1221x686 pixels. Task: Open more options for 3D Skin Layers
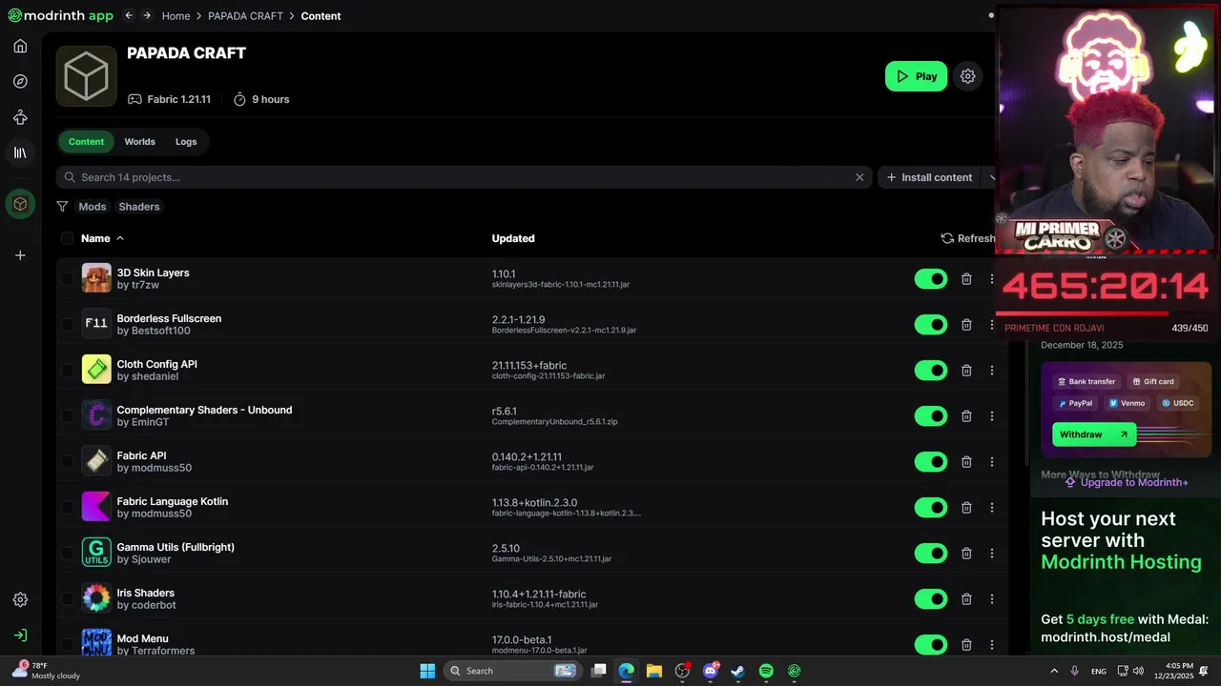tap(991, 279)
